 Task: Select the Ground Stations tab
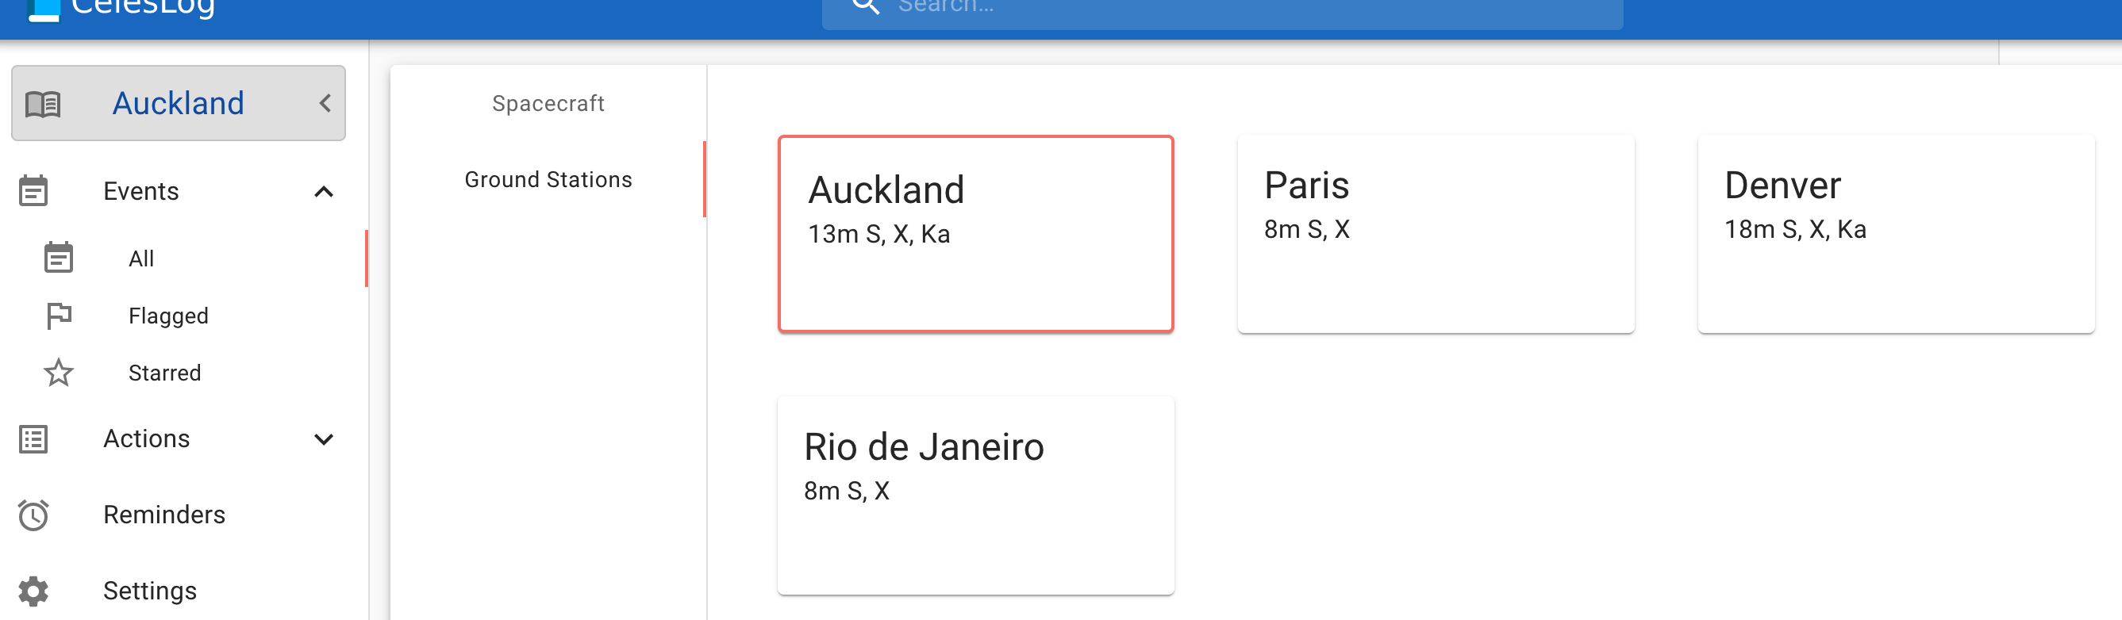(548, 179)
